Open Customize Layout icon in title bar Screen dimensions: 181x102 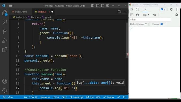point(108,6)
